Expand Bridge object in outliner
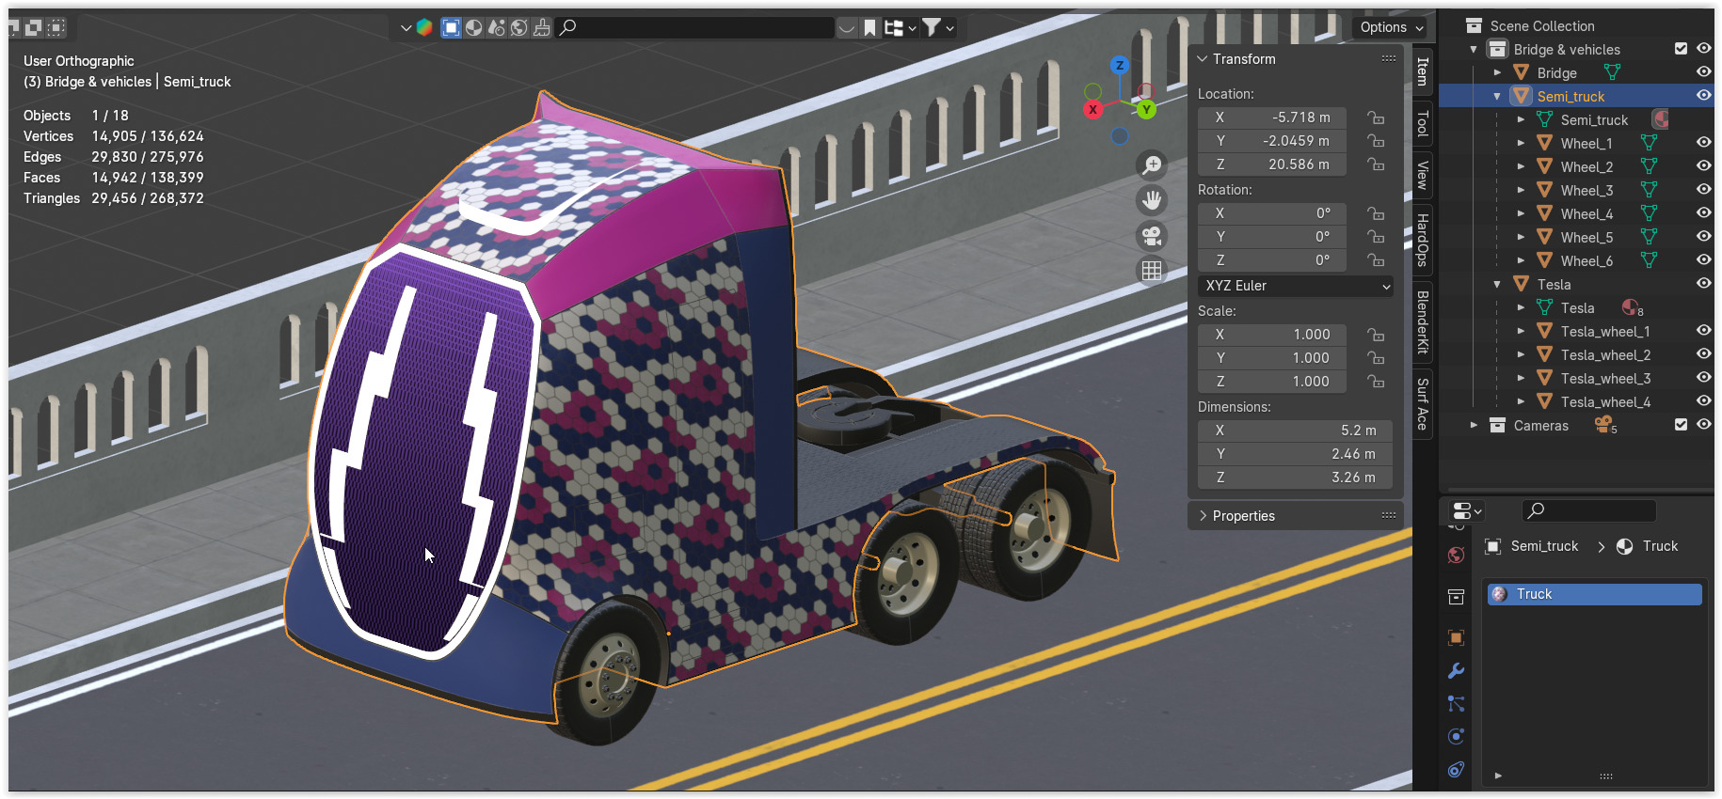The width and height of the screenshot is (1722, 799). coord(1497,72)
